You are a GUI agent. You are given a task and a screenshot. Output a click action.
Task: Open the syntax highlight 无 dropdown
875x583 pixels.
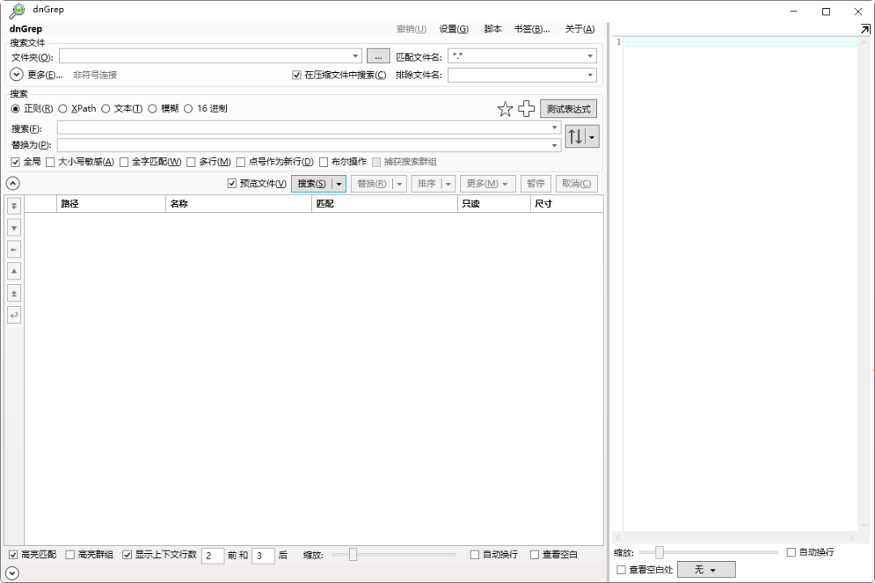pyautogui.click(x=706, y=569)
